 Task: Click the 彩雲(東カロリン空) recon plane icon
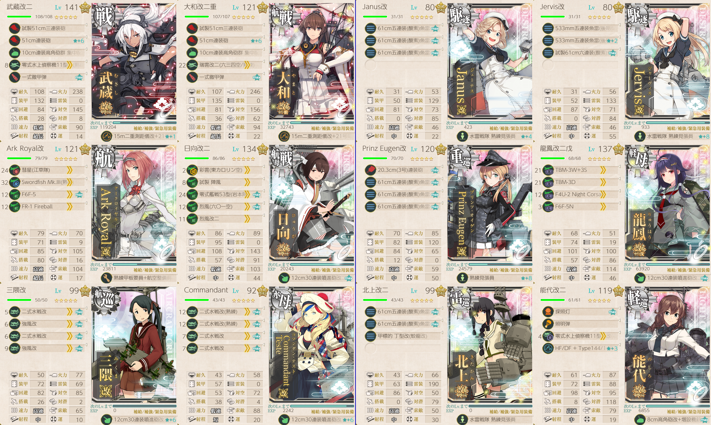(192, 170)
